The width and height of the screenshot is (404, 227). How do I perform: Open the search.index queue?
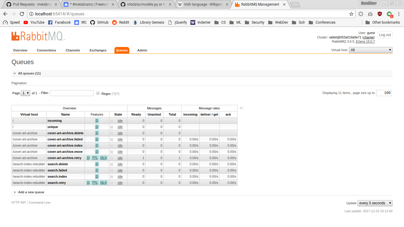coord(57,176)
